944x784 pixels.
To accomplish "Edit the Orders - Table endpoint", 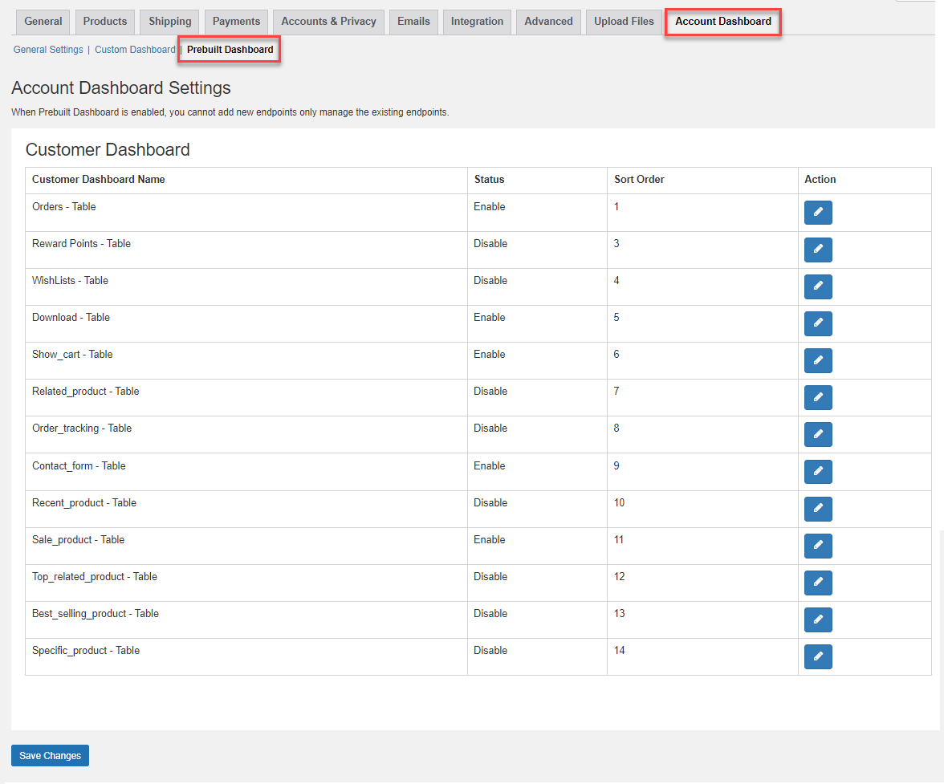I will (818, 212).
